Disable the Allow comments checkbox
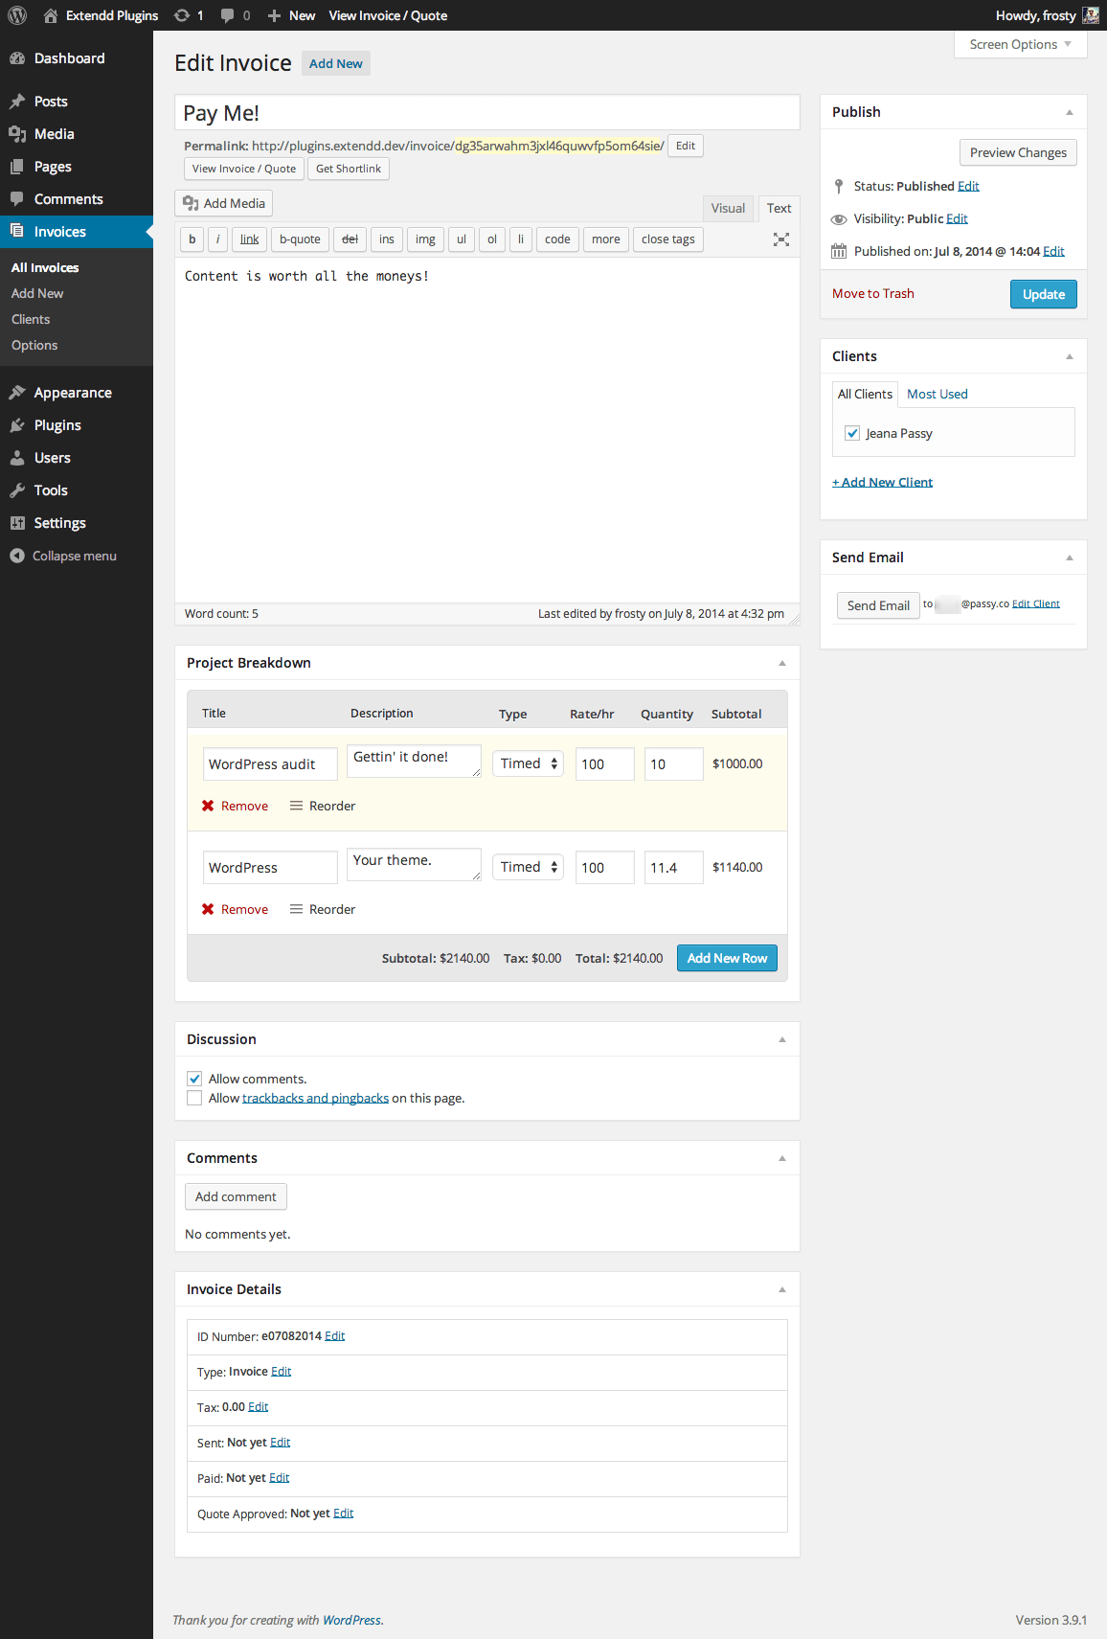The image size is (1107, 1639). [x=194, y=1079]
